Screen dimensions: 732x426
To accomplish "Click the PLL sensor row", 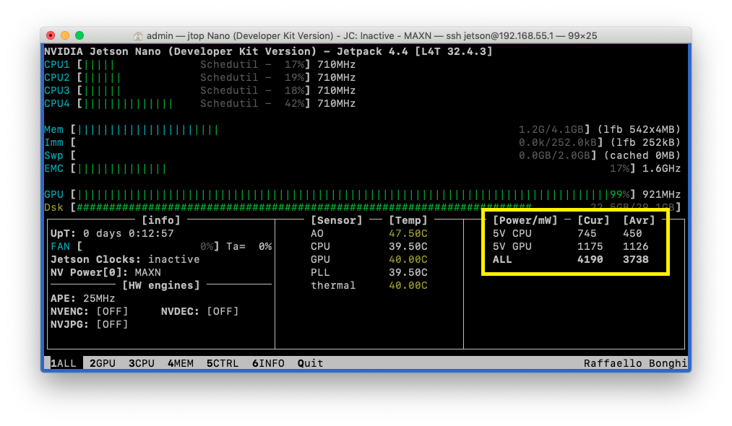I will tap(369, 272).
